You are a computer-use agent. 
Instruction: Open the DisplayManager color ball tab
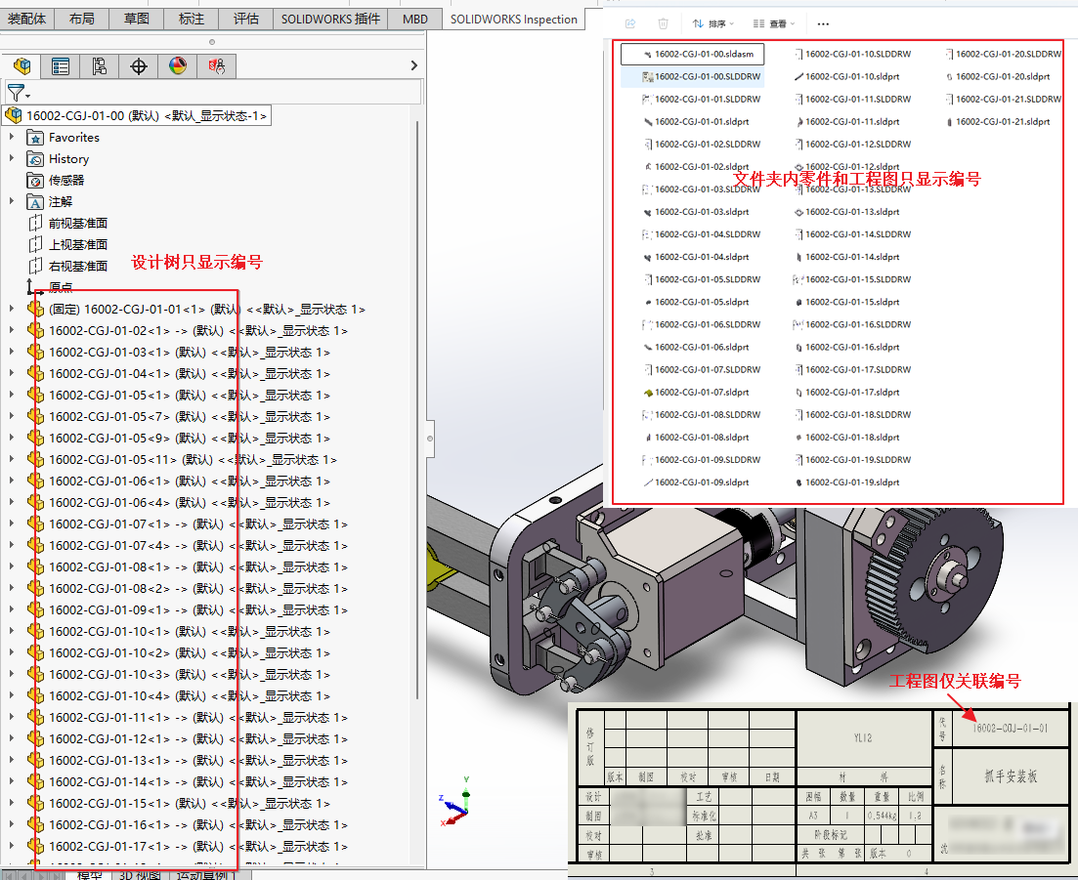177,66
